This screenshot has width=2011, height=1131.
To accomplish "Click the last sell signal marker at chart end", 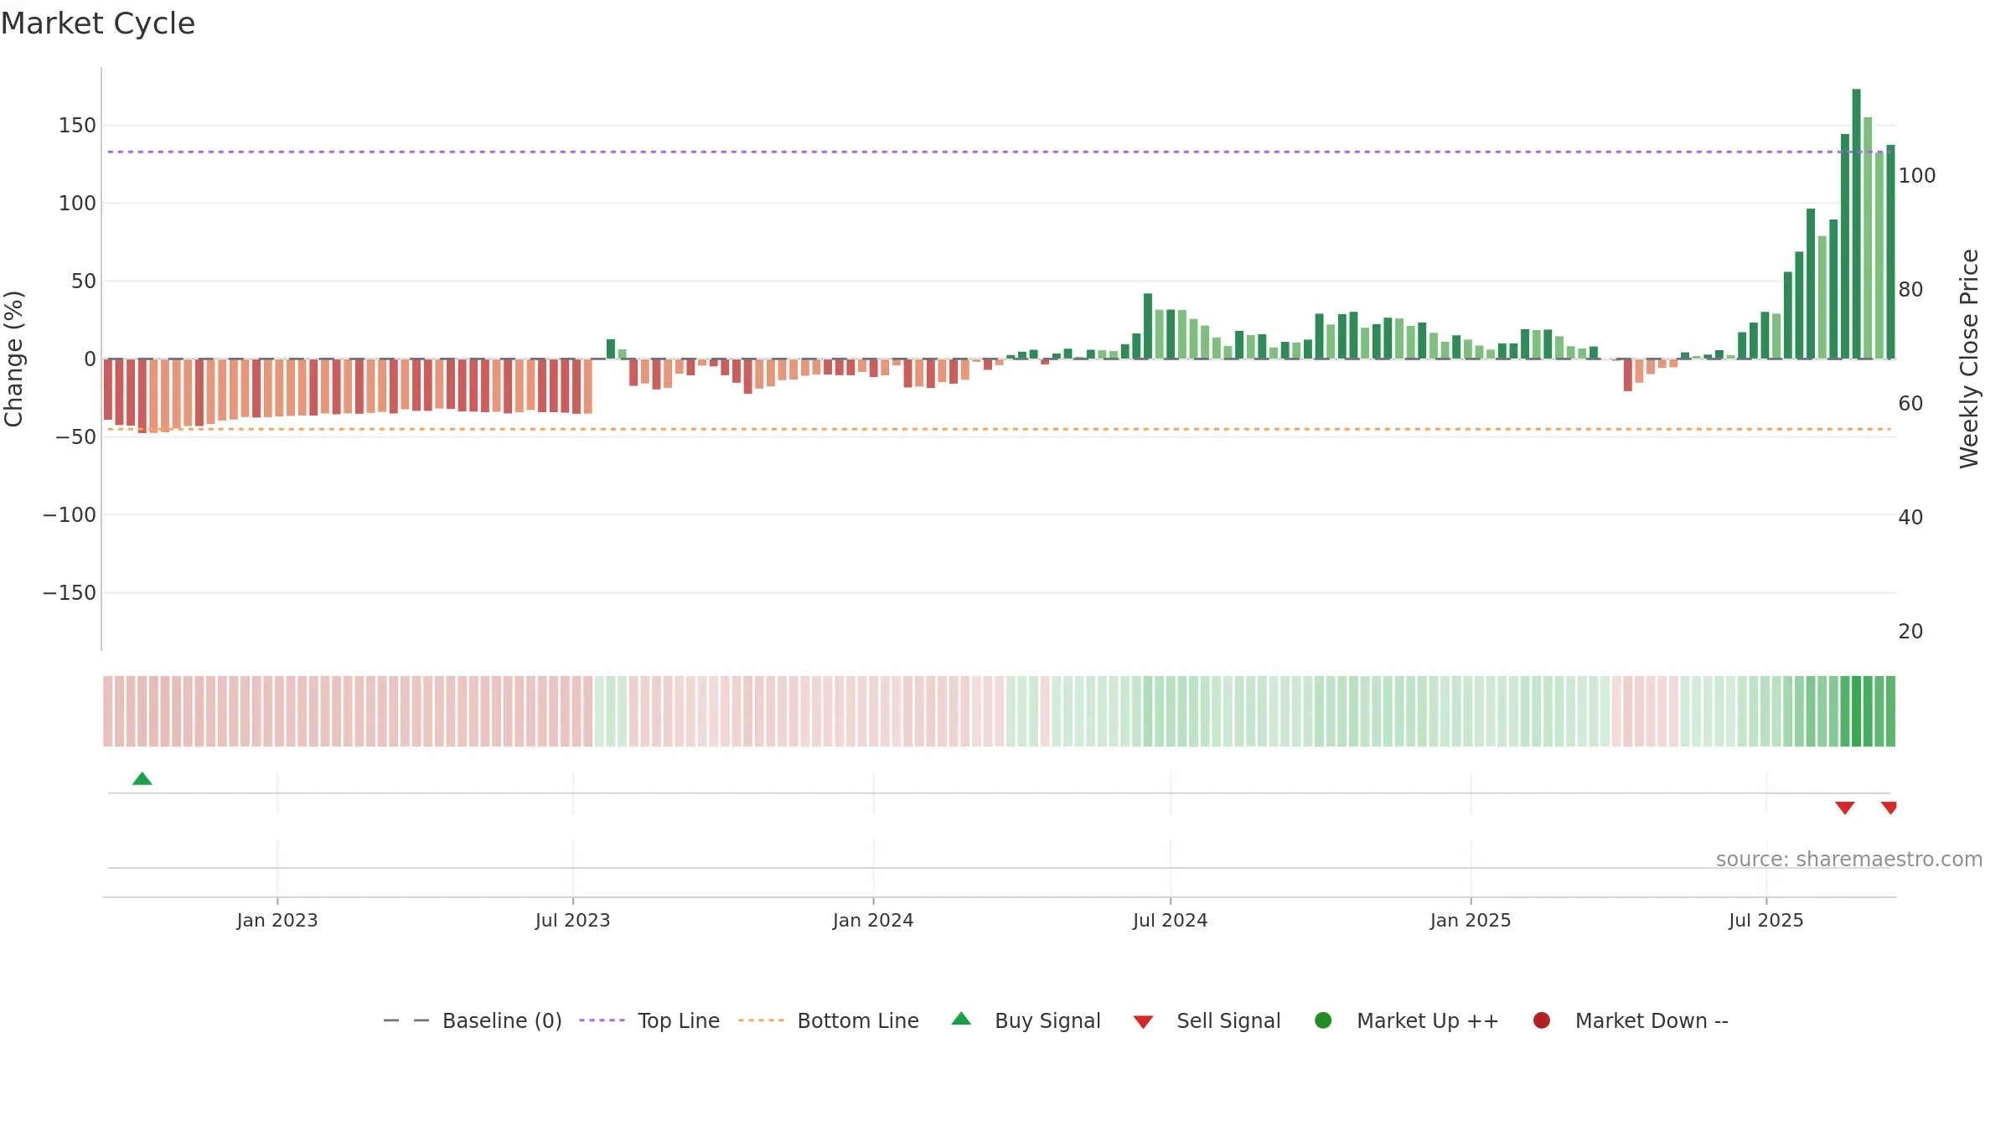I will point(1889,808).
